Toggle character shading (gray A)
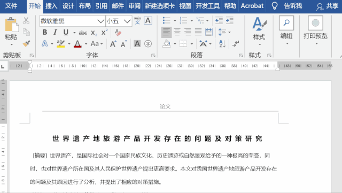The image size is (342, 193). 137,44
